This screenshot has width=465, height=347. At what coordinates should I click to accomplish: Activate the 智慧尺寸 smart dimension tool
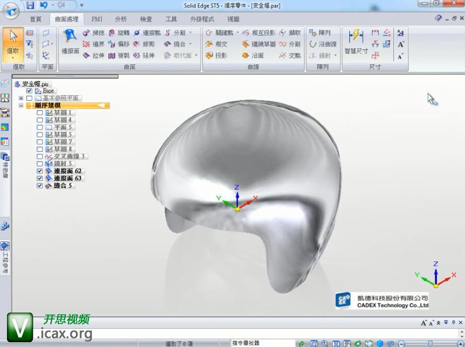(x=356, y=42)
